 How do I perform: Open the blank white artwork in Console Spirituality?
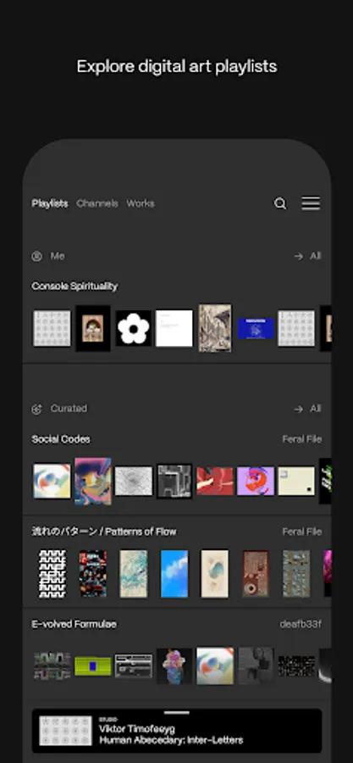coord(174,328)
